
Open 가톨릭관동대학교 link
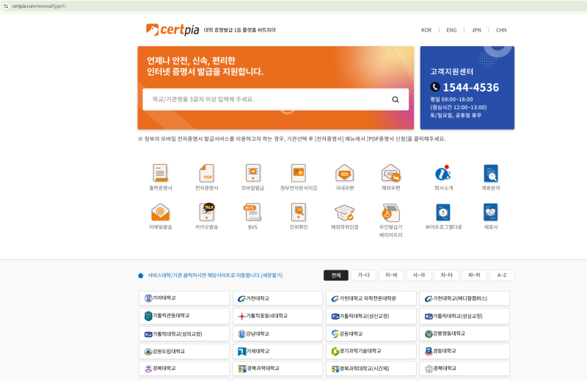(x=184, y=316)
